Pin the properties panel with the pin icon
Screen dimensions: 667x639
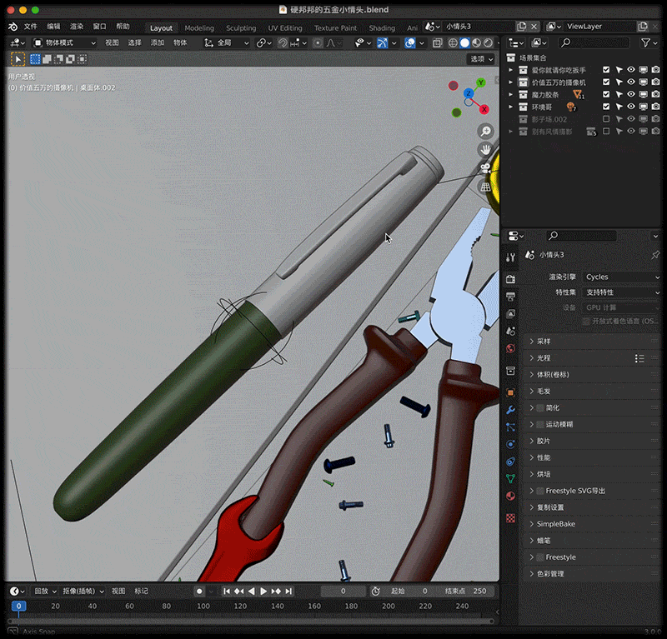tap(655, 255)
